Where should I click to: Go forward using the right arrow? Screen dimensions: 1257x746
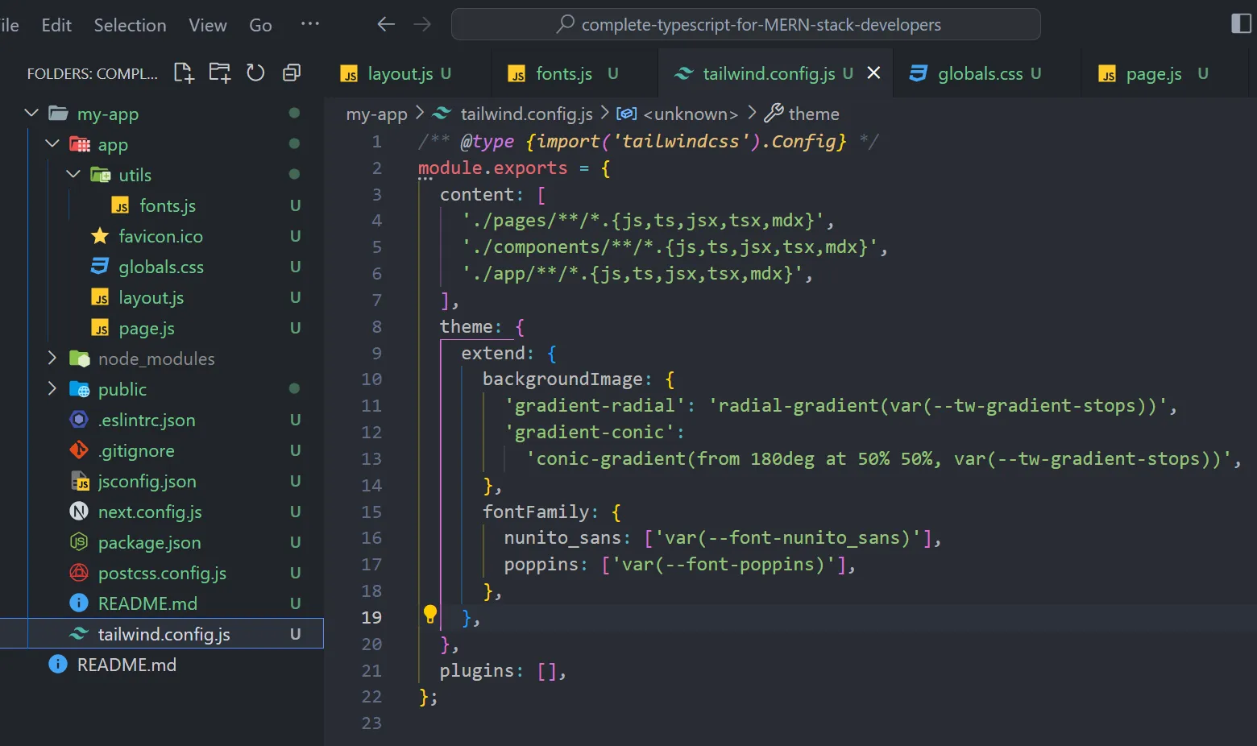422,24
